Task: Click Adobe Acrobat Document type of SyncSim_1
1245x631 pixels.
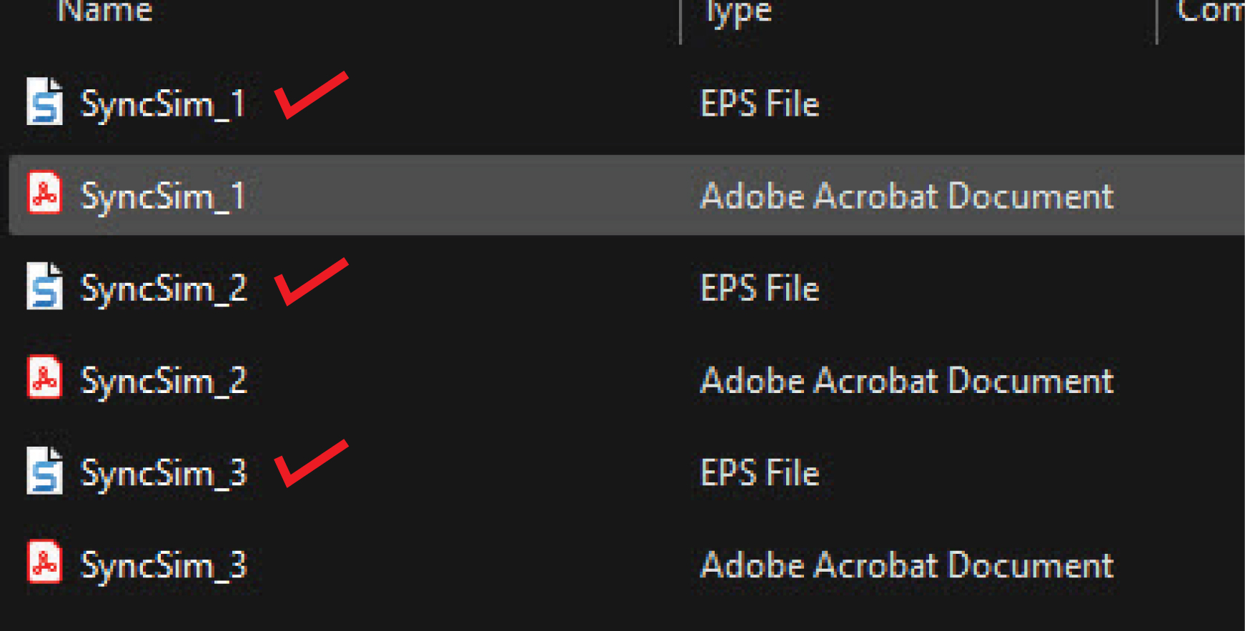Action: (906, 196)
